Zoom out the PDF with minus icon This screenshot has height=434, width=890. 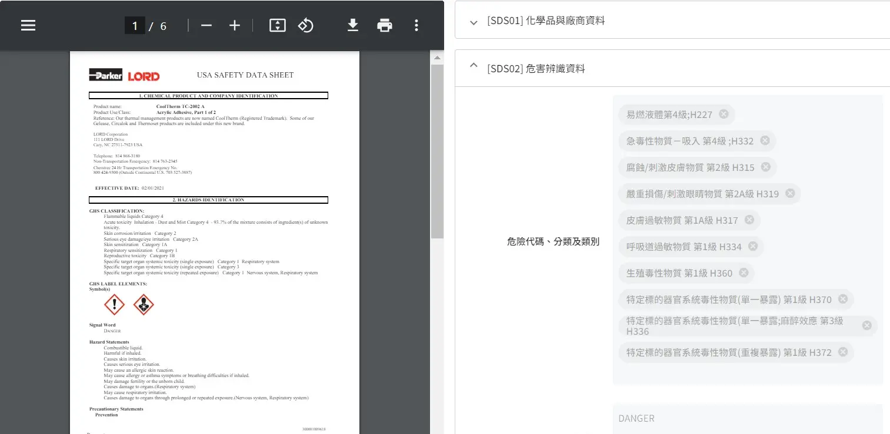point(206,25)
